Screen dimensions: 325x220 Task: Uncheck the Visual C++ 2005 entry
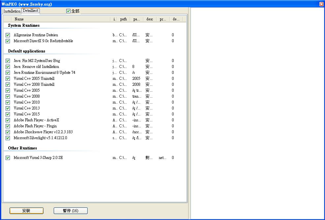(x=8, y=90)
